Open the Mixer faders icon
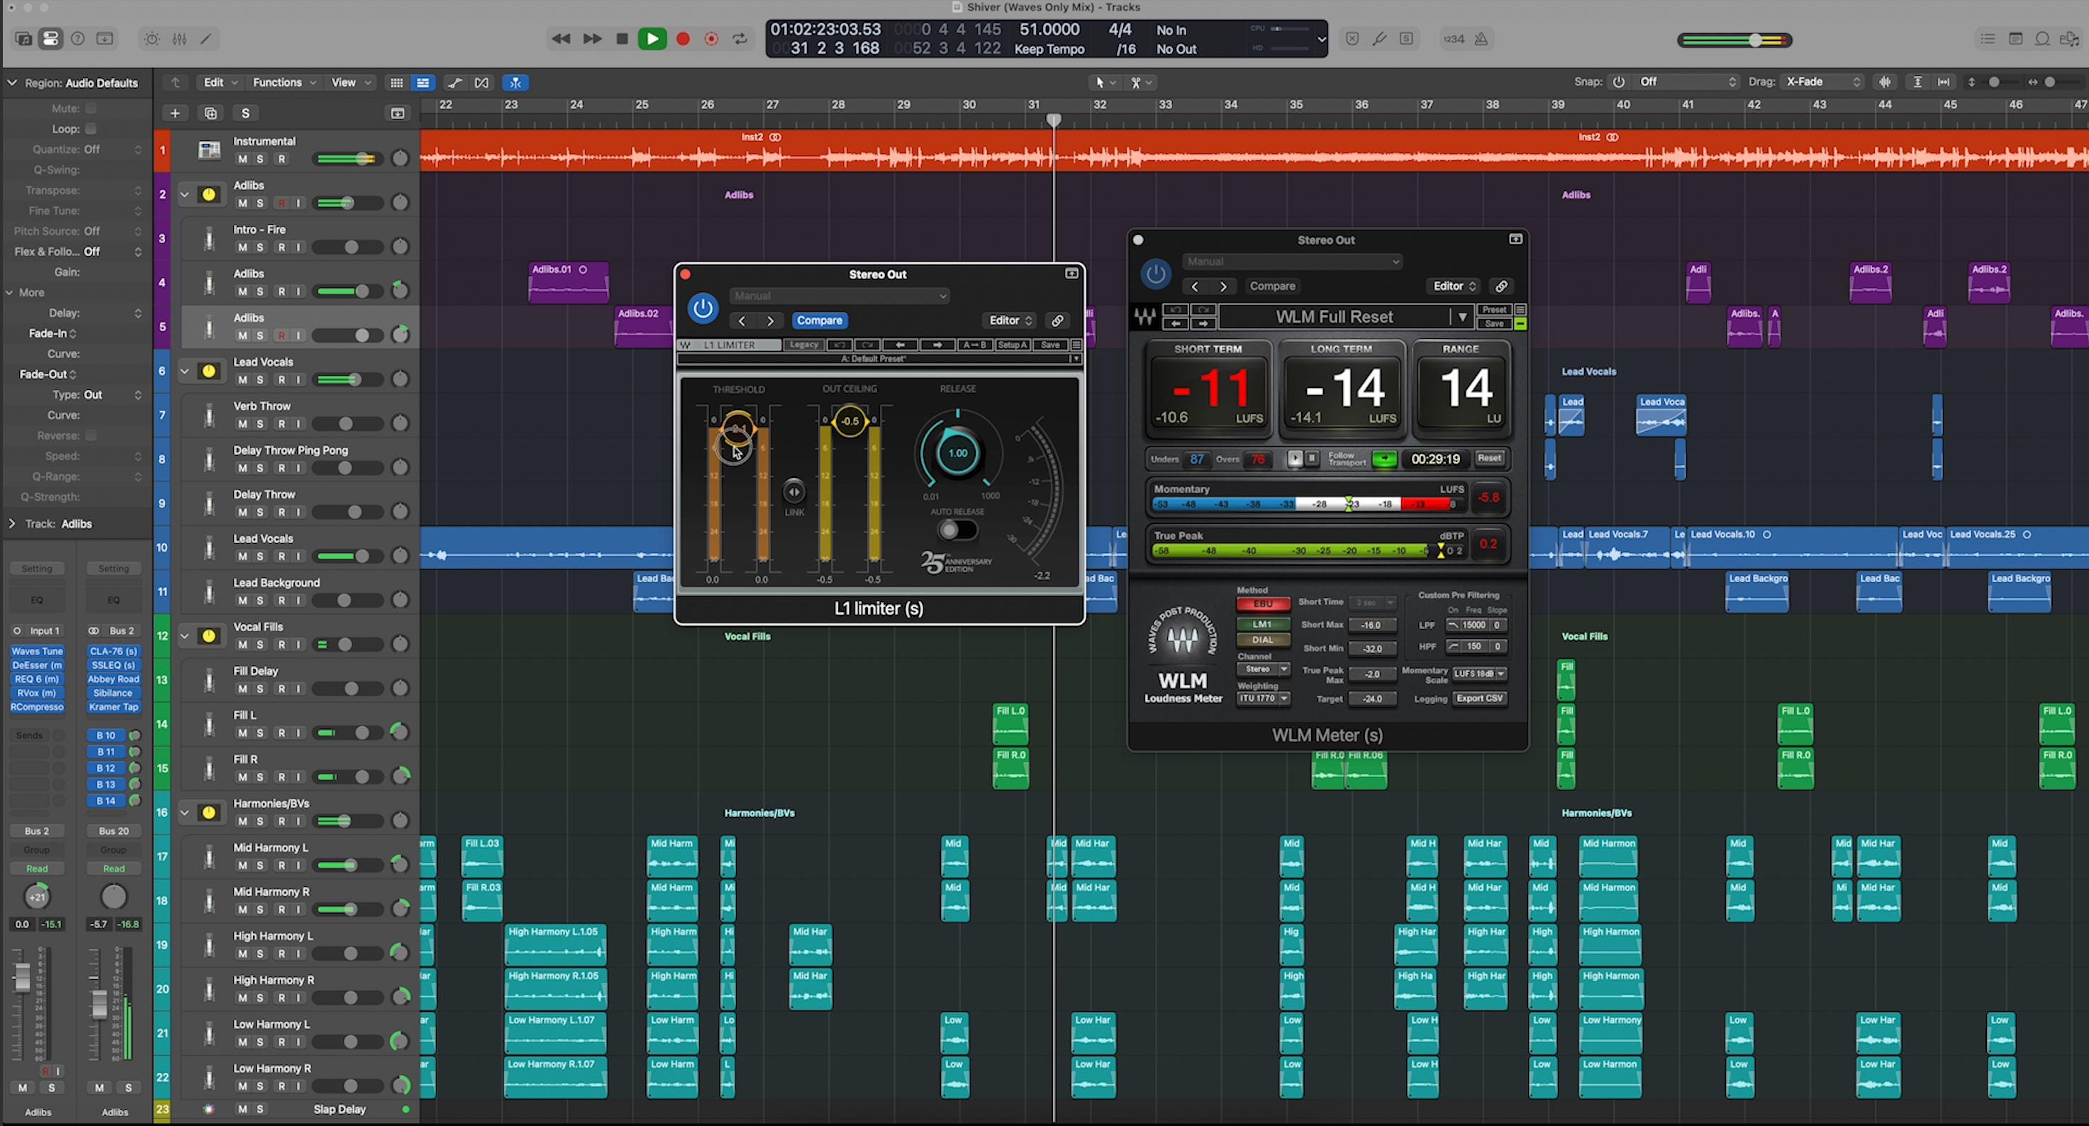The height and width of the screenshot is (1126, 2089). point(179,38)
